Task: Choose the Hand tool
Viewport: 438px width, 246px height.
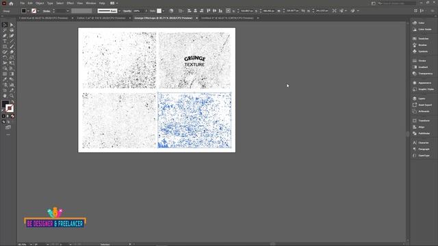Action: 5,96
